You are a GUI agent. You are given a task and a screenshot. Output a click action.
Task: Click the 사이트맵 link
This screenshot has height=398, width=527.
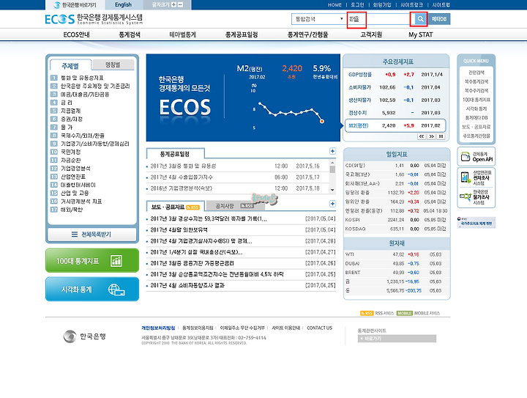[x=441, y=5]
